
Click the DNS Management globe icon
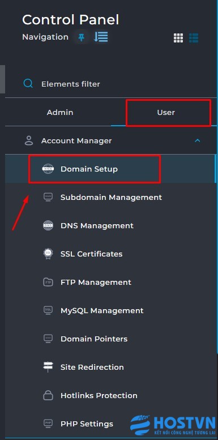[48, 225]
